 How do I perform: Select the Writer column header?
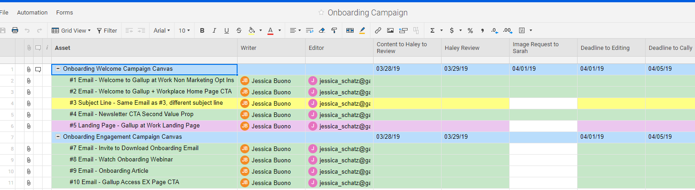coord(271,48)
